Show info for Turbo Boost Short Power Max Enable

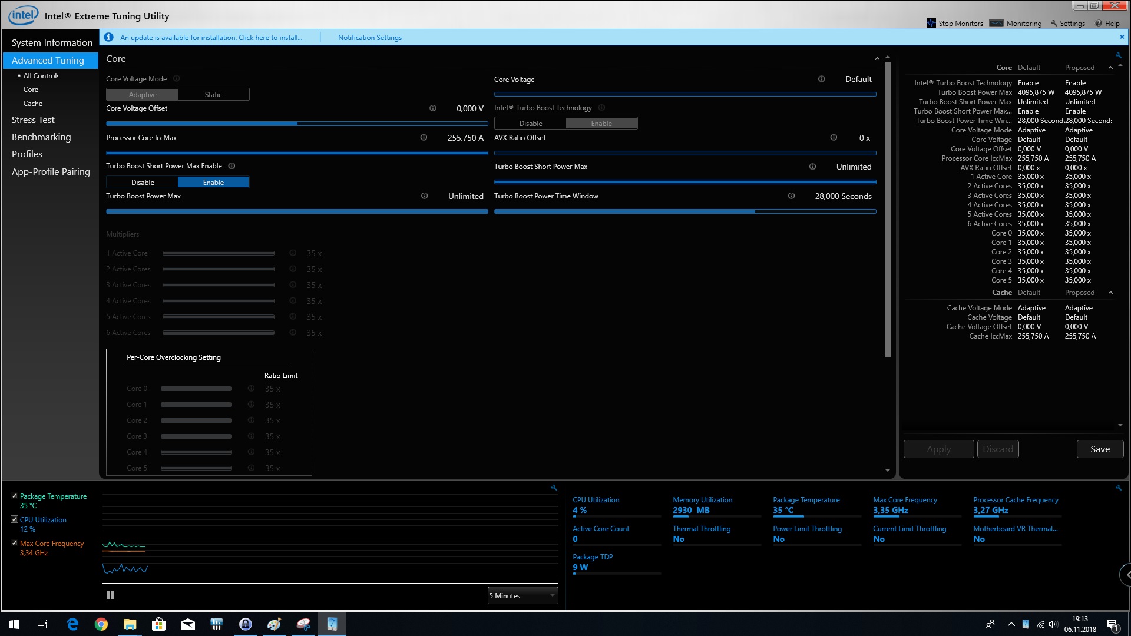[x=232, y=166]
